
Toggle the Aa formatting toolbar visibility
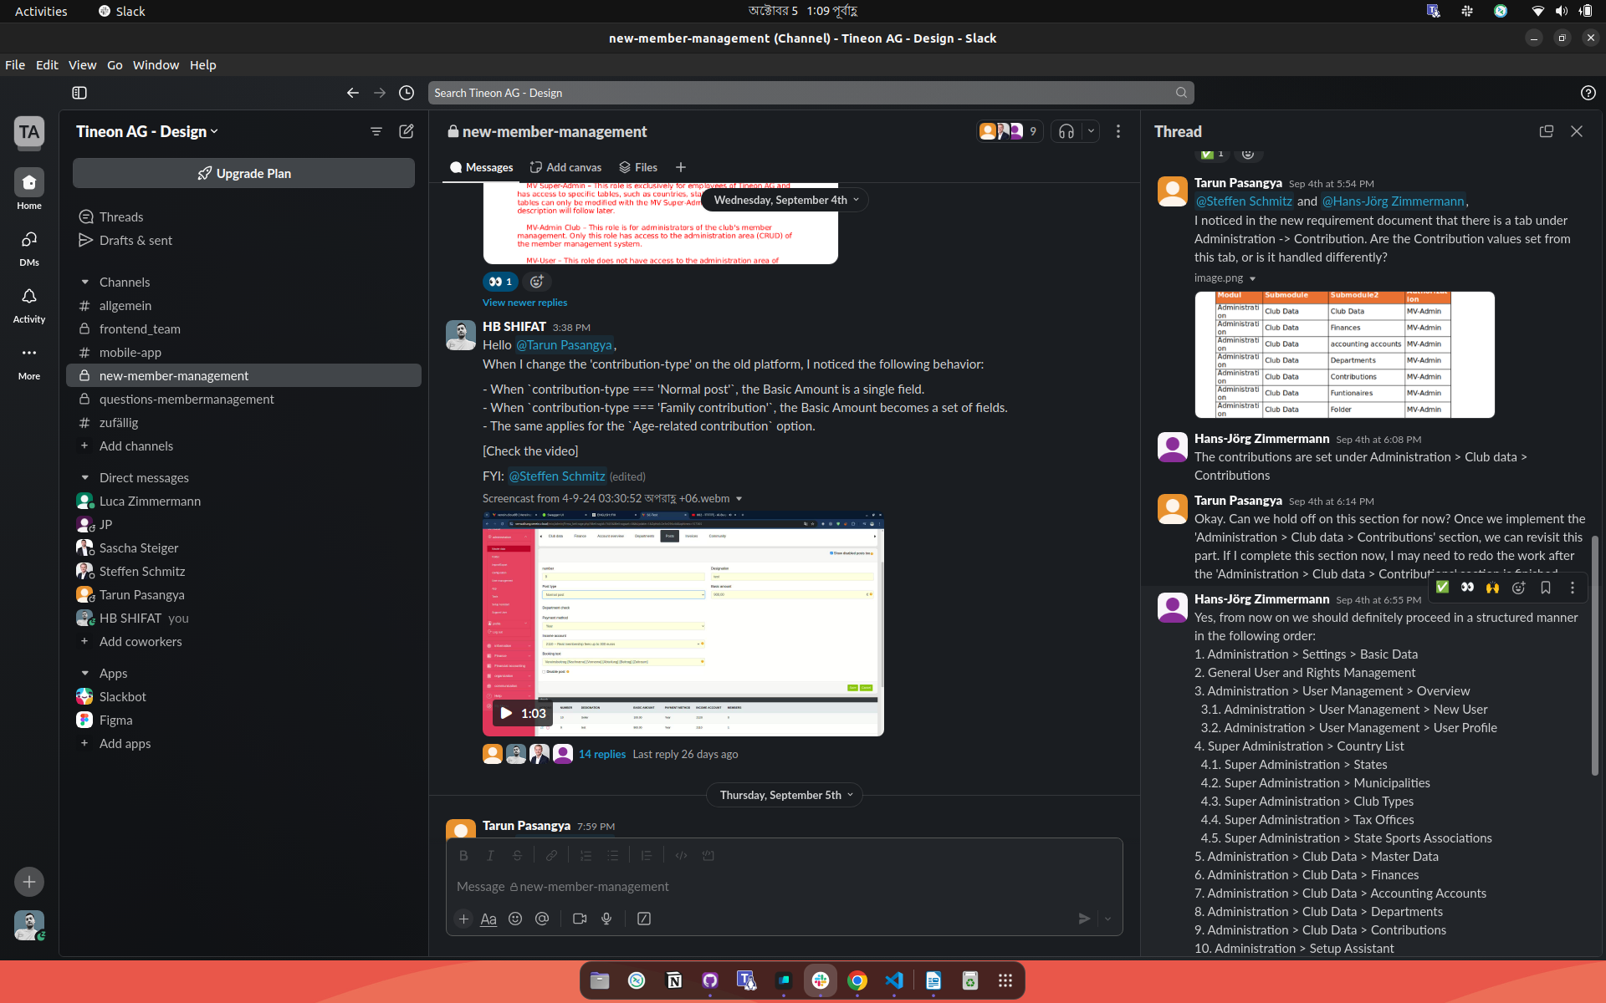click(488, 919)
